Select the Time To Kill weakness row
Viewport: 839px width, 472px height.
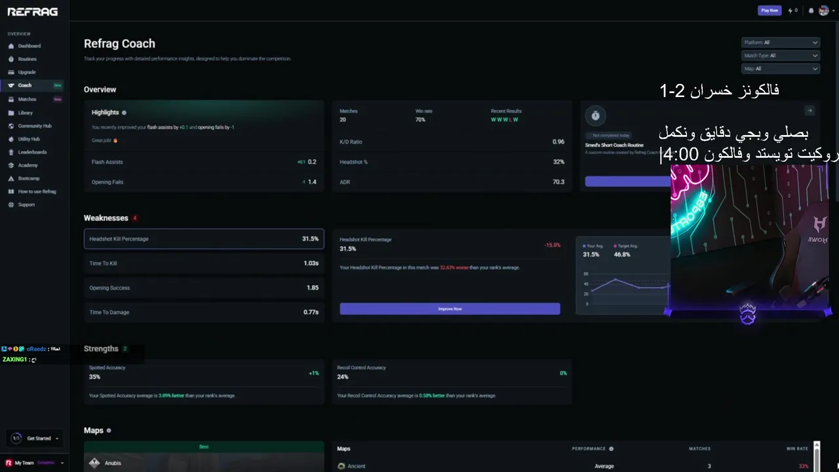coord(204,264)
